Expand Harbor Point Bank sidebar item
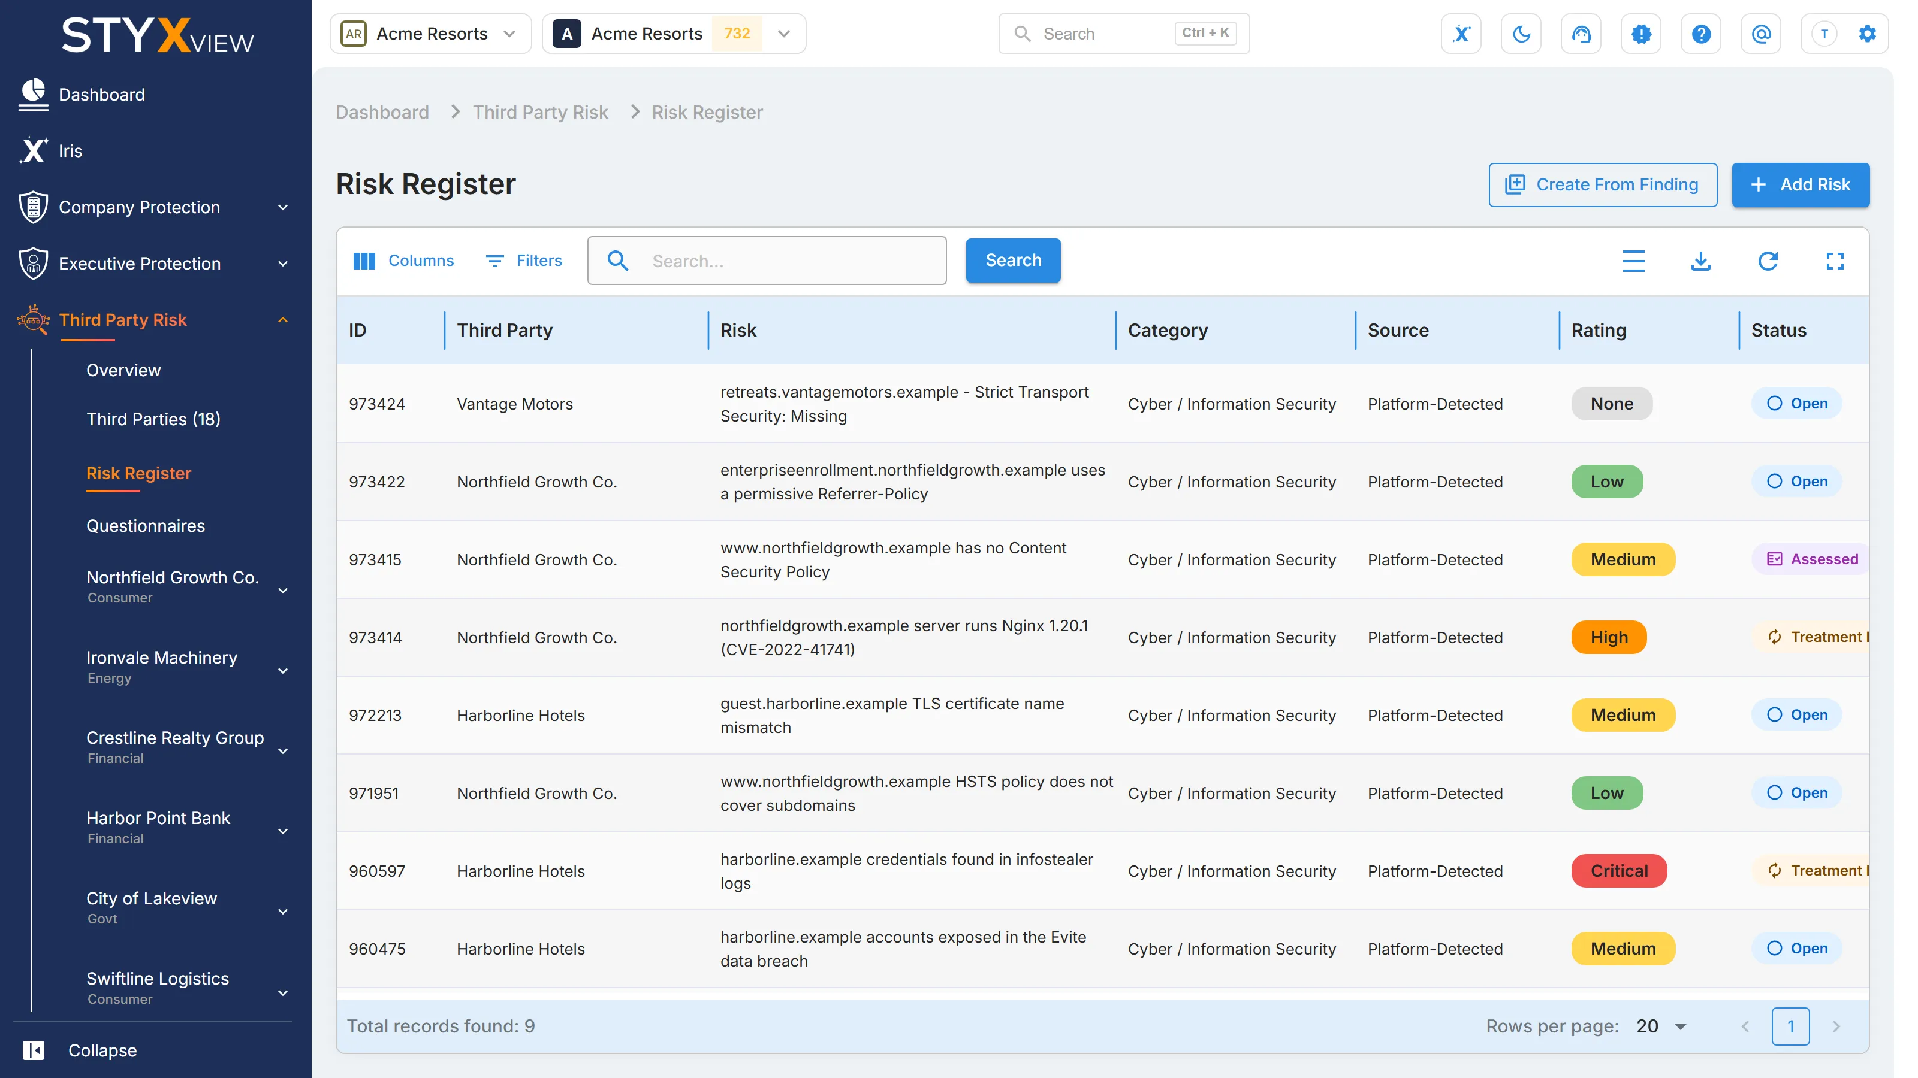This screenshot has height=1078, width=1918. click(x=283, y=831)
